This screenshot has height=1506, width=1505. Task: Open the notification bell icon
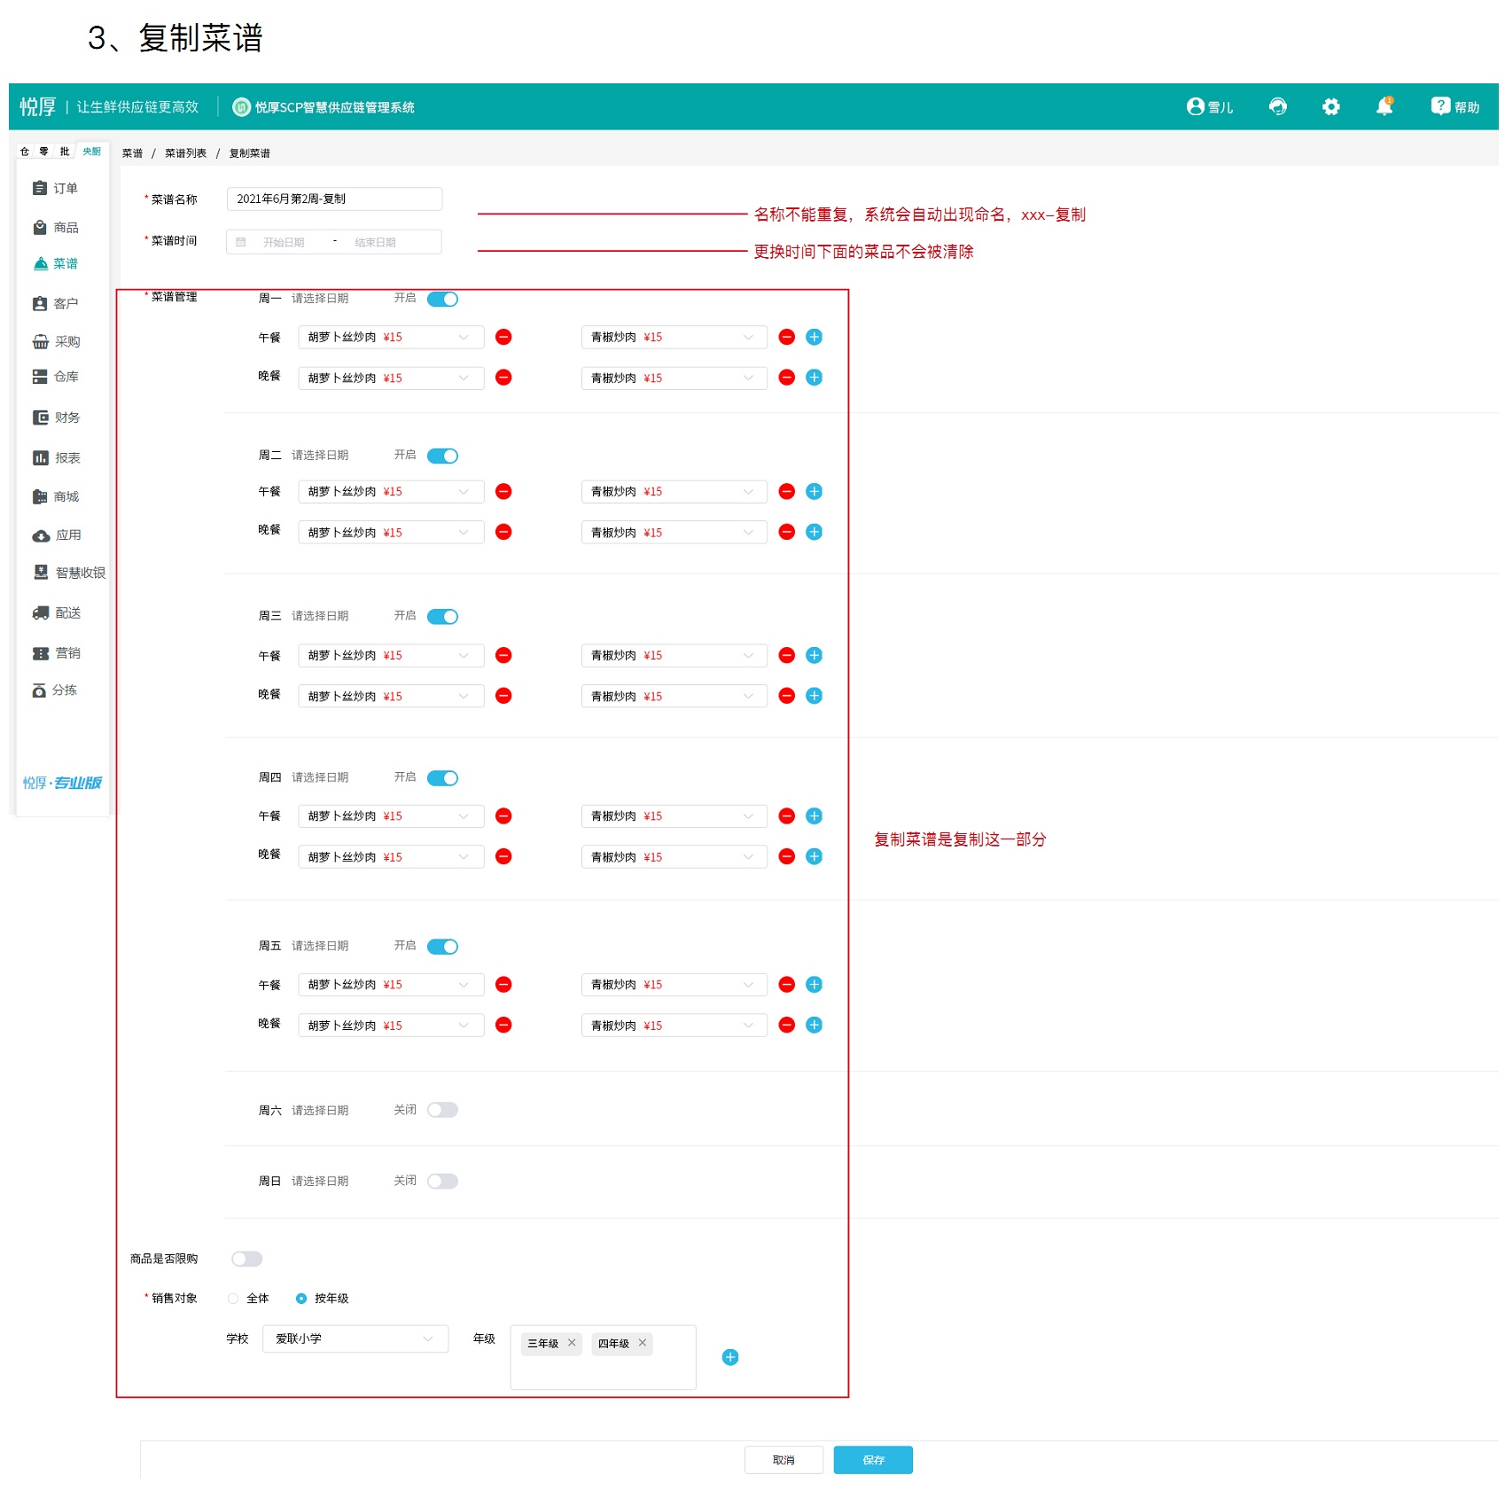click(x=1384, y=106)
